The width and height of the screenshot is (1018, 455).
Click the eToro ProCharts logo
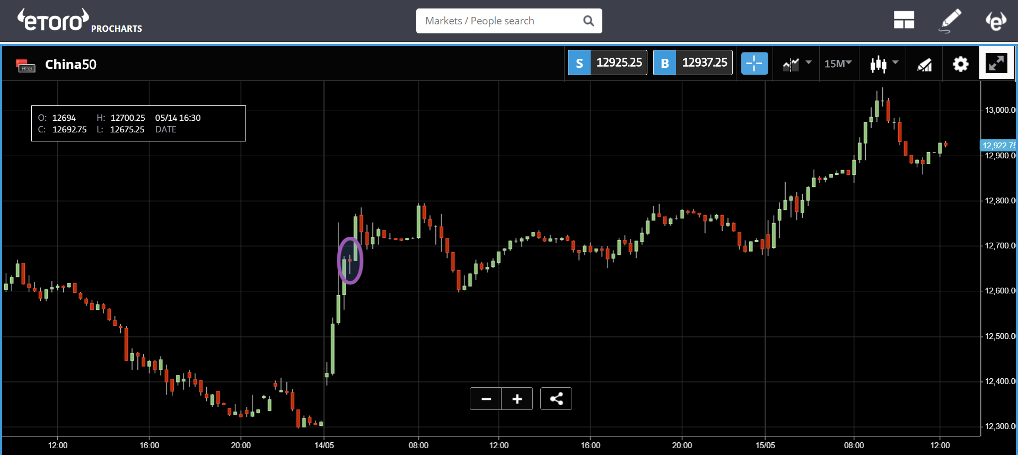tap(80, 21)
